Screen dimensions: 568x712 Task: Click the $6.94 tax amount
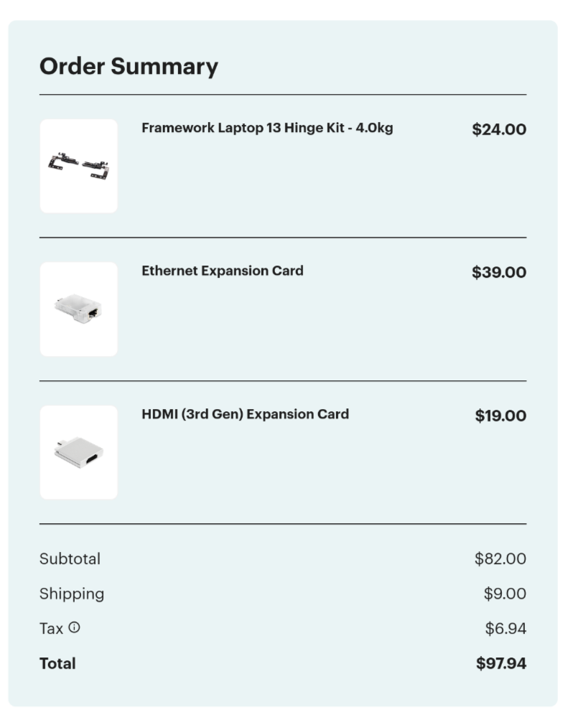tap(506, 629)
